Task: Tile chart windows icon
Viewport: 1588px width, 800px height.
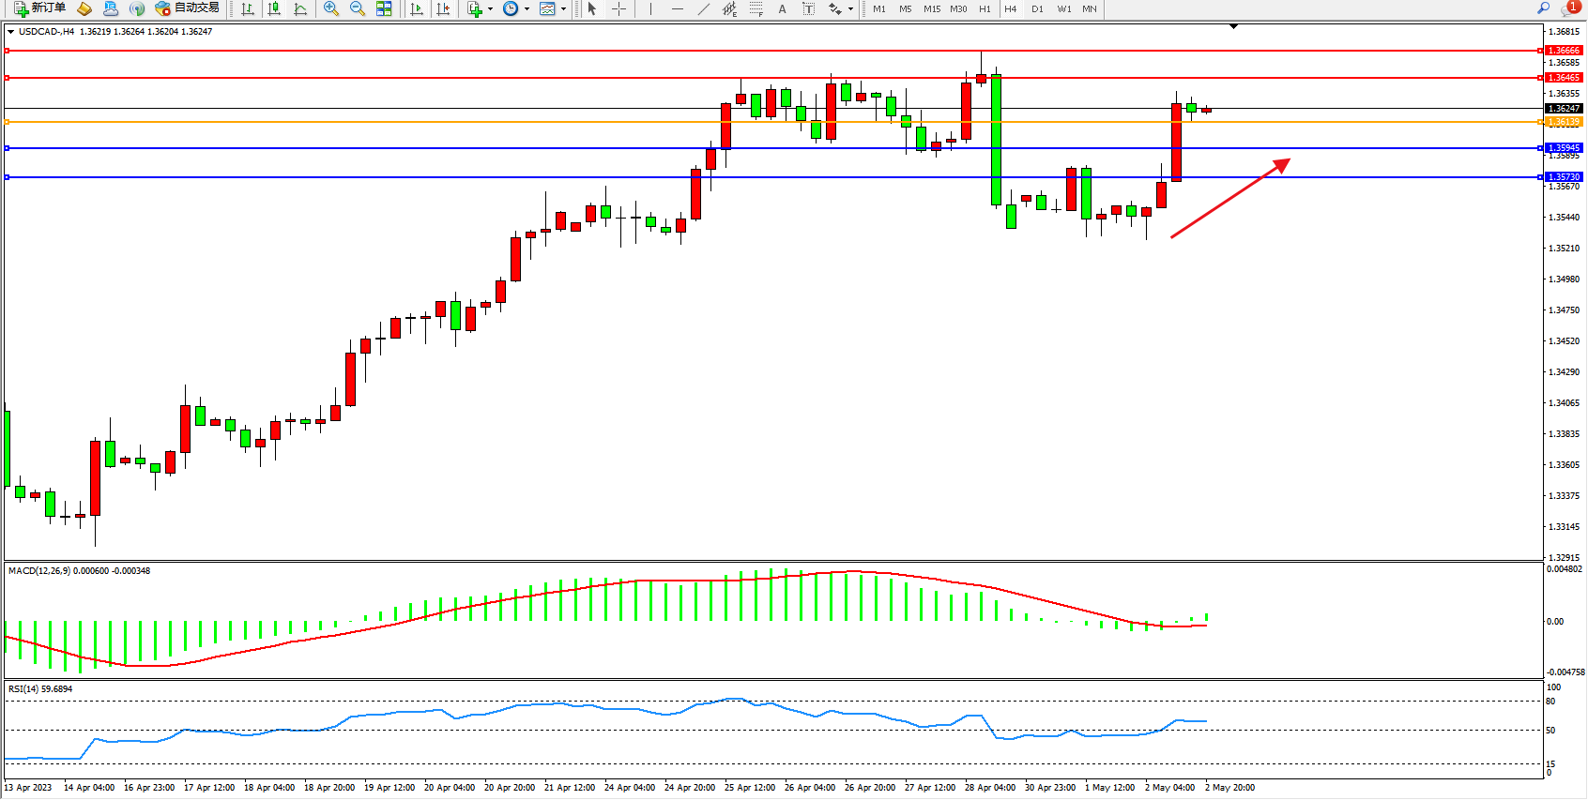Action: [384, 8]
